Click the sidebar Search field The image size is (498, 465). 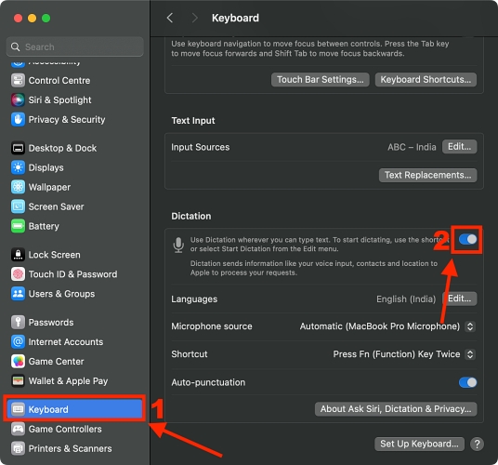74,47
